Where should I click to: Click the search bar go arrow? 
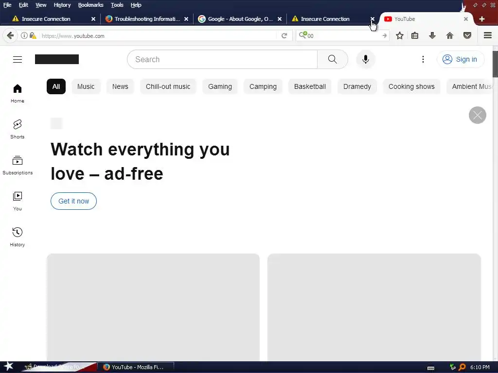[x=384, y=35]
